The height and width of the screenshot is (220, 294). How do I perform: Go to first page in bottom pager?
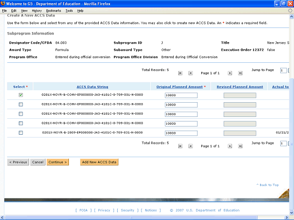pyautogui.click(x=180, y=146)
